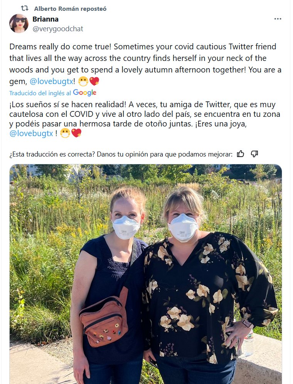This screenshot has height=384, width=293.
Task: Click the sparkling heart emoji in Spanish translation
Action: click(x=76, y=133)
